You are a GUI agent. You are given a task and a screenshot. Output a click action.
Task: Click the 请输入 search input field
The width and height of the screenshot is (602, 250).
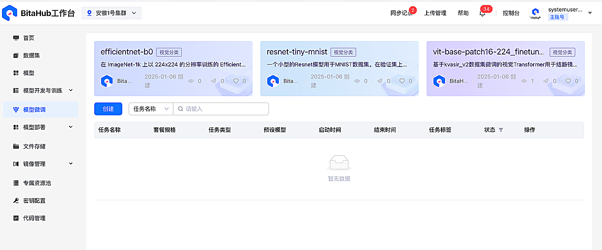tap(221, 109)
